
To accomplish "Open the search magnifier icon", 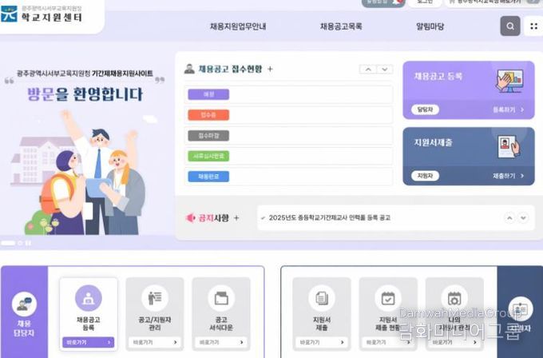I will click(x=510, y=26).
